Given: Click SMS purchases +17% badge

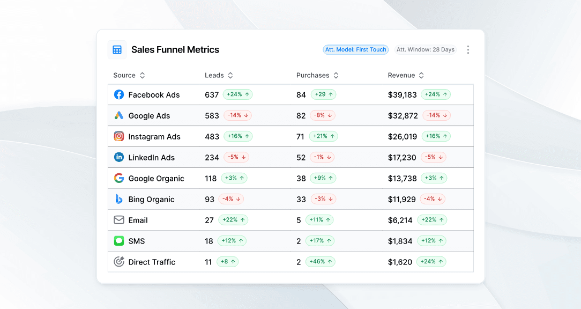Looking at the screenshot, I should click(320, 241).
